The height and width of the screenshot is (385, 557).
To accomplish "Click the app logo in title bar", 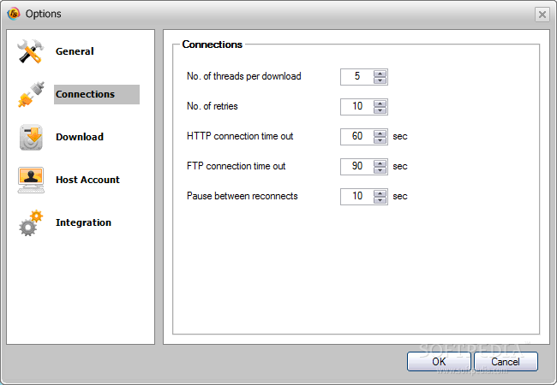I will [14, 14].
